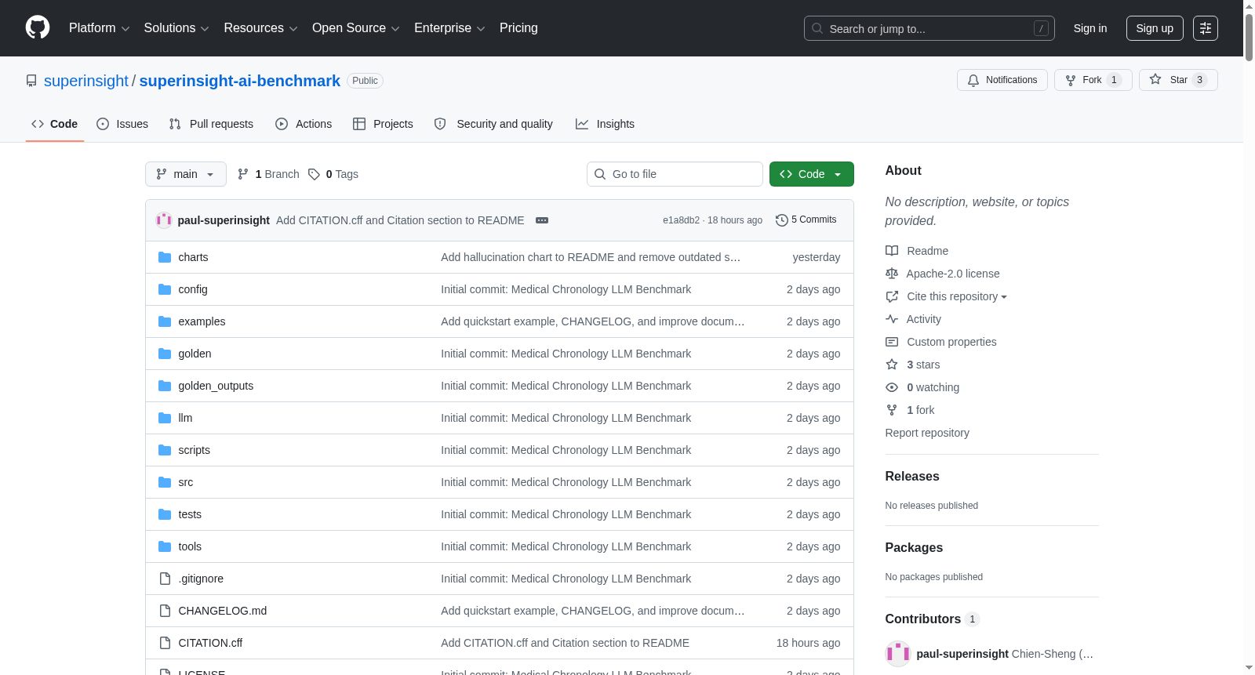Viewport: 1255px width, 675px height.
Task: Open Security and quality tab
Action: (493, 124)
